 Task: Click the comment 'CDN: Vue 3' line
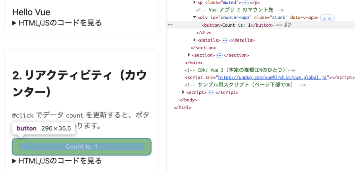240,70
